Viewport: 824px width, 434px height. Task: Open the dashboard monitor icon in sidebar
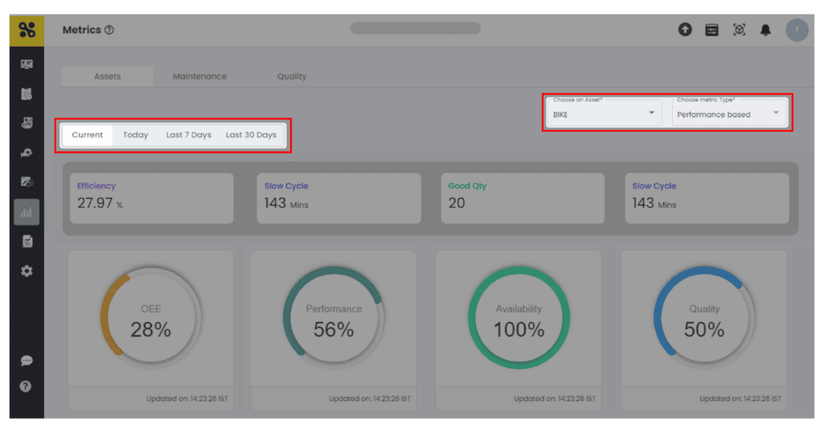[x=27, y=64]
